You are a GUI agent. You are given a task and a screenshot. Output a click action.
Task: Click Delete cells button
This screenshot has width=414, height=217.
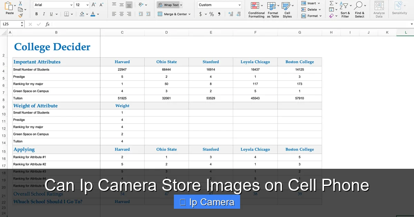point(311,10)
